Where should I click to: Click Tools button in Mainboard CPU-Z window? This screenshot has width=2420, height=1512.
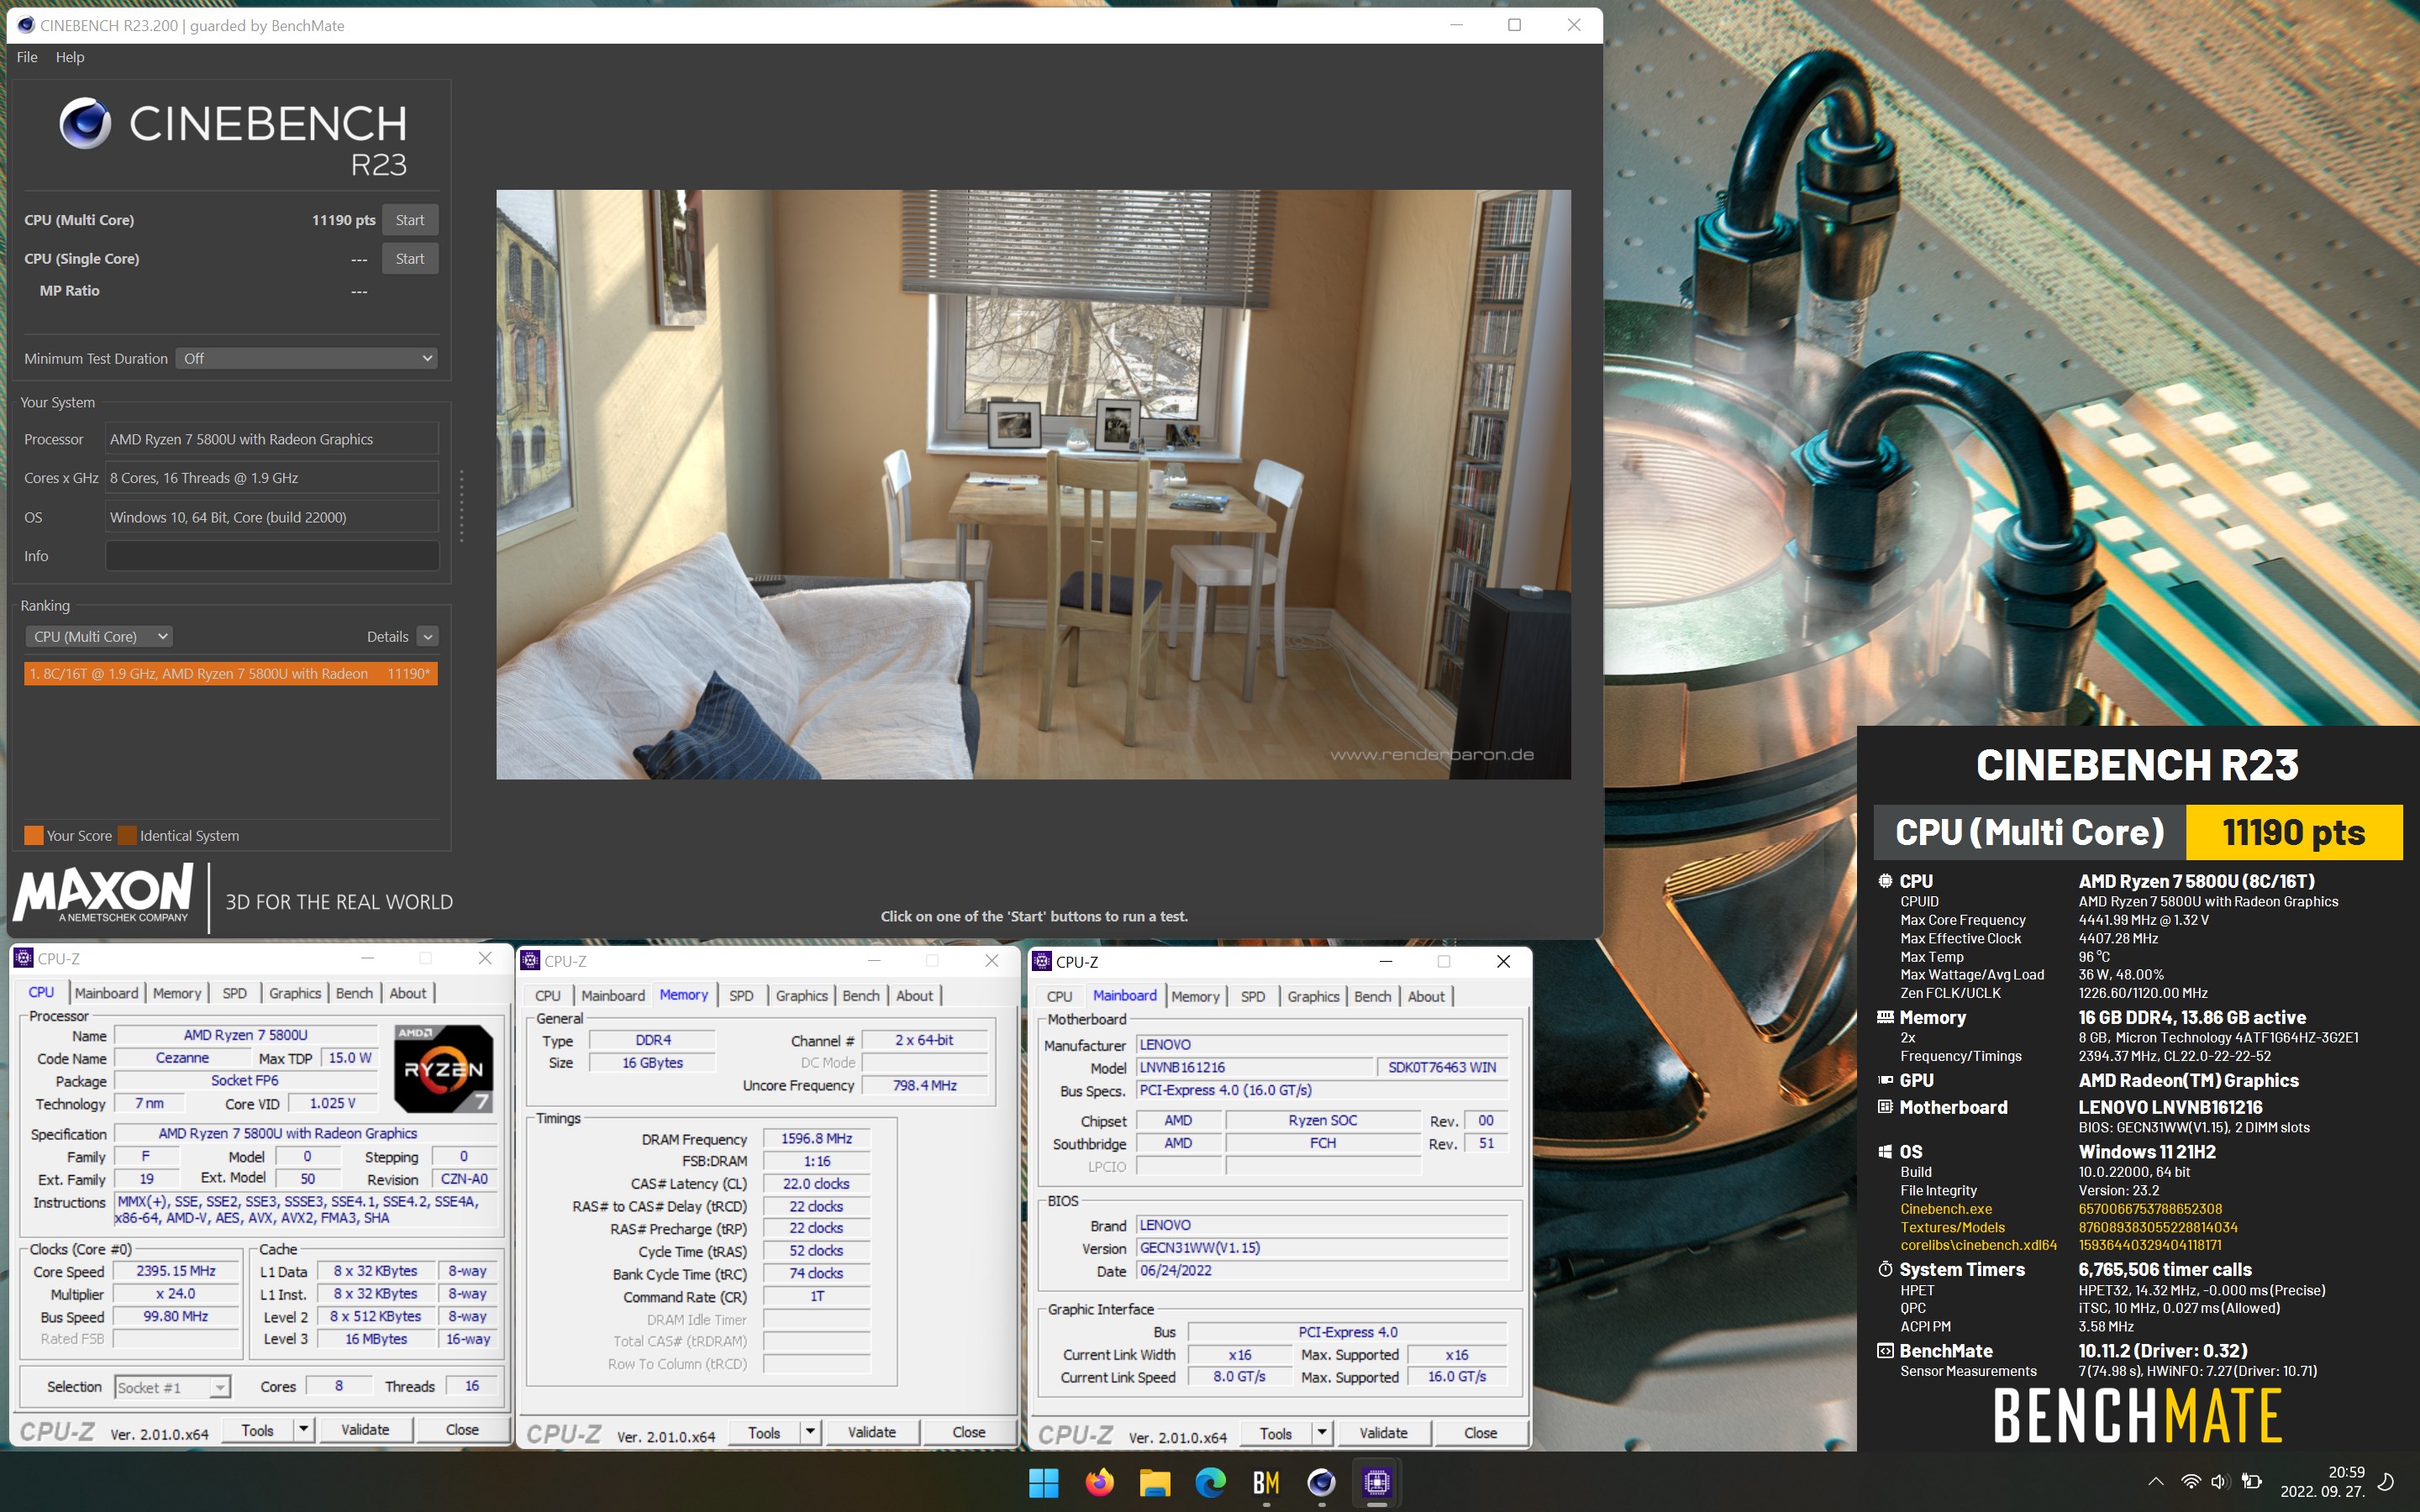[x=1276, y=1433]
